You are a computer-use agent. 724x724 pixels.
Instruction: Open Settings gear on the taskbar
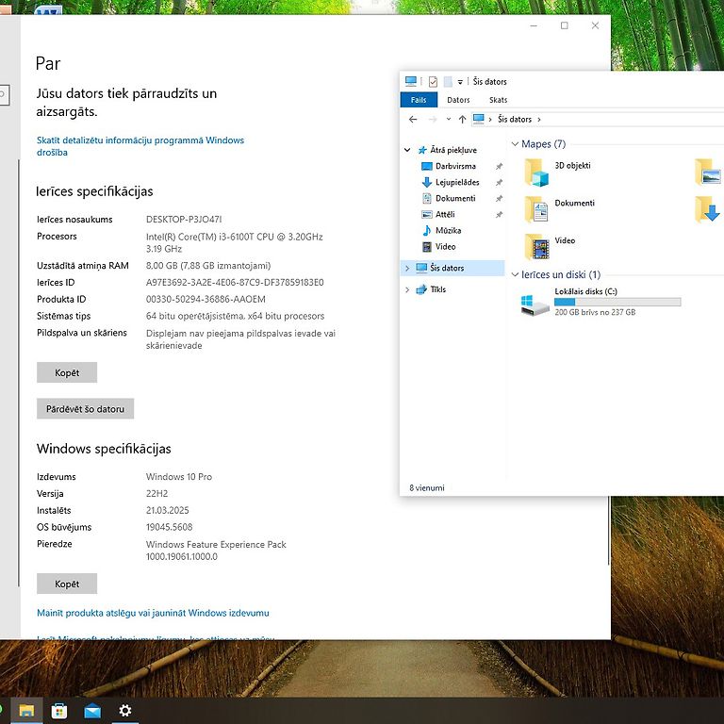pyautogui.click(x=125, y=711)
